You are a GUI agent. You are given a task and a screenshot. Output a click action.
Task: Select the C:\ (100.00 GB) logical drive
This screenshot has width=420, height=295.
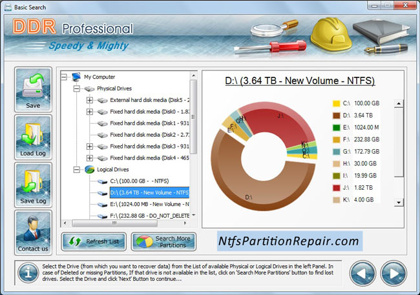click(x=140, y=181)
